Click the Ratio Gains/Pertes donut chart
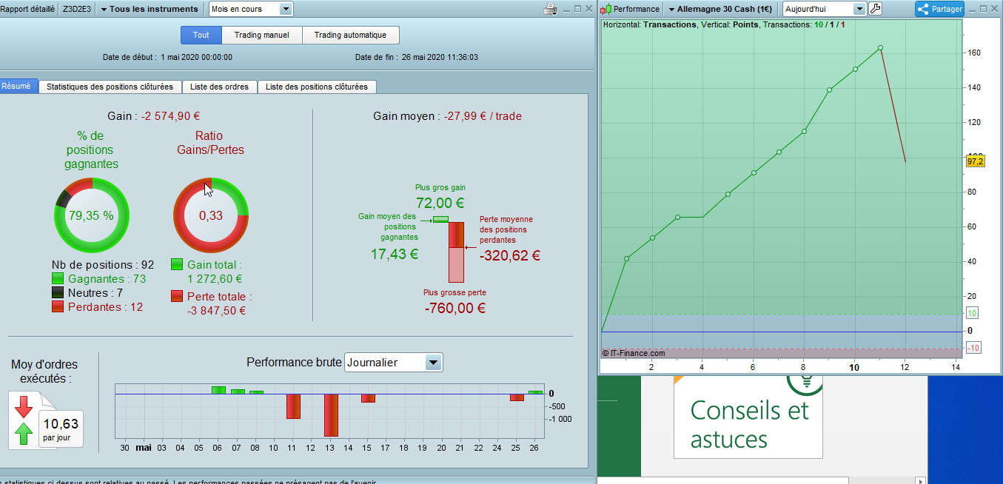The image size is (1003, 484). [x=210, y=215]
